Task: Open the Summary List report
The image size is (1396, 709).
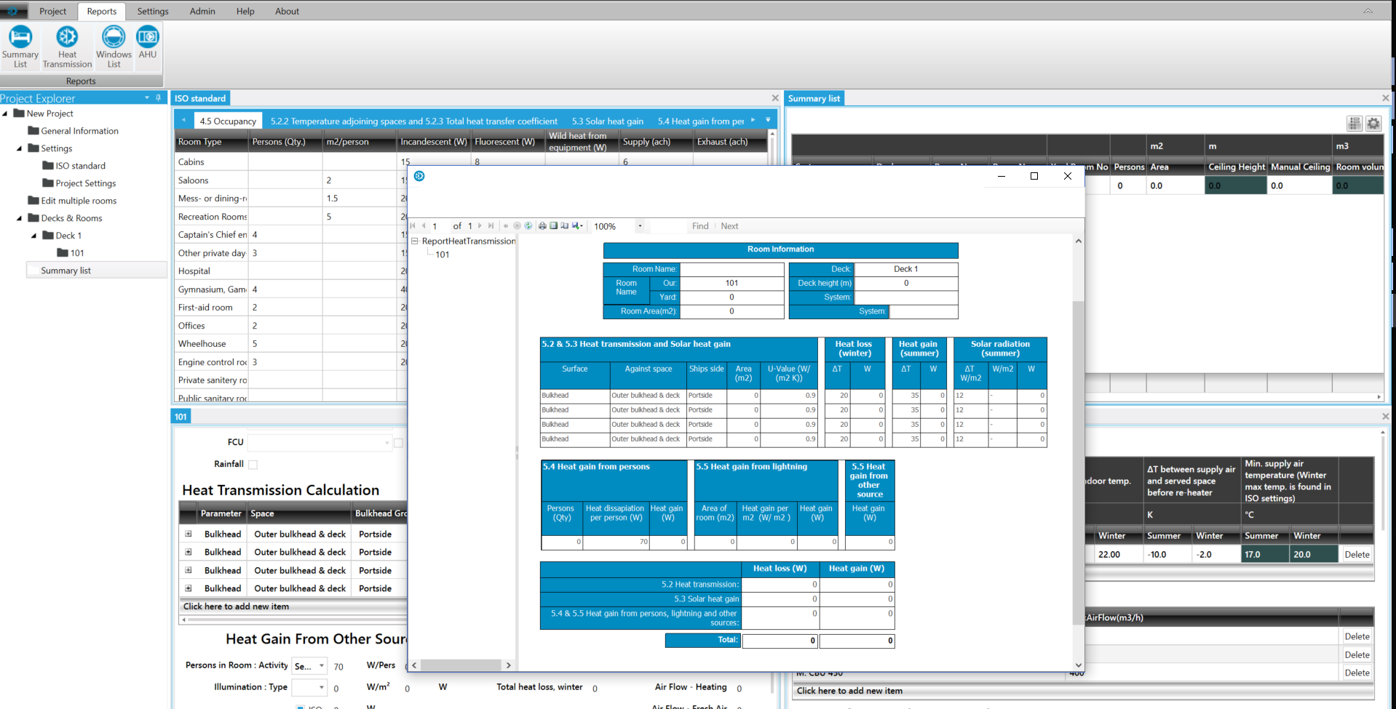Action: 20,47
